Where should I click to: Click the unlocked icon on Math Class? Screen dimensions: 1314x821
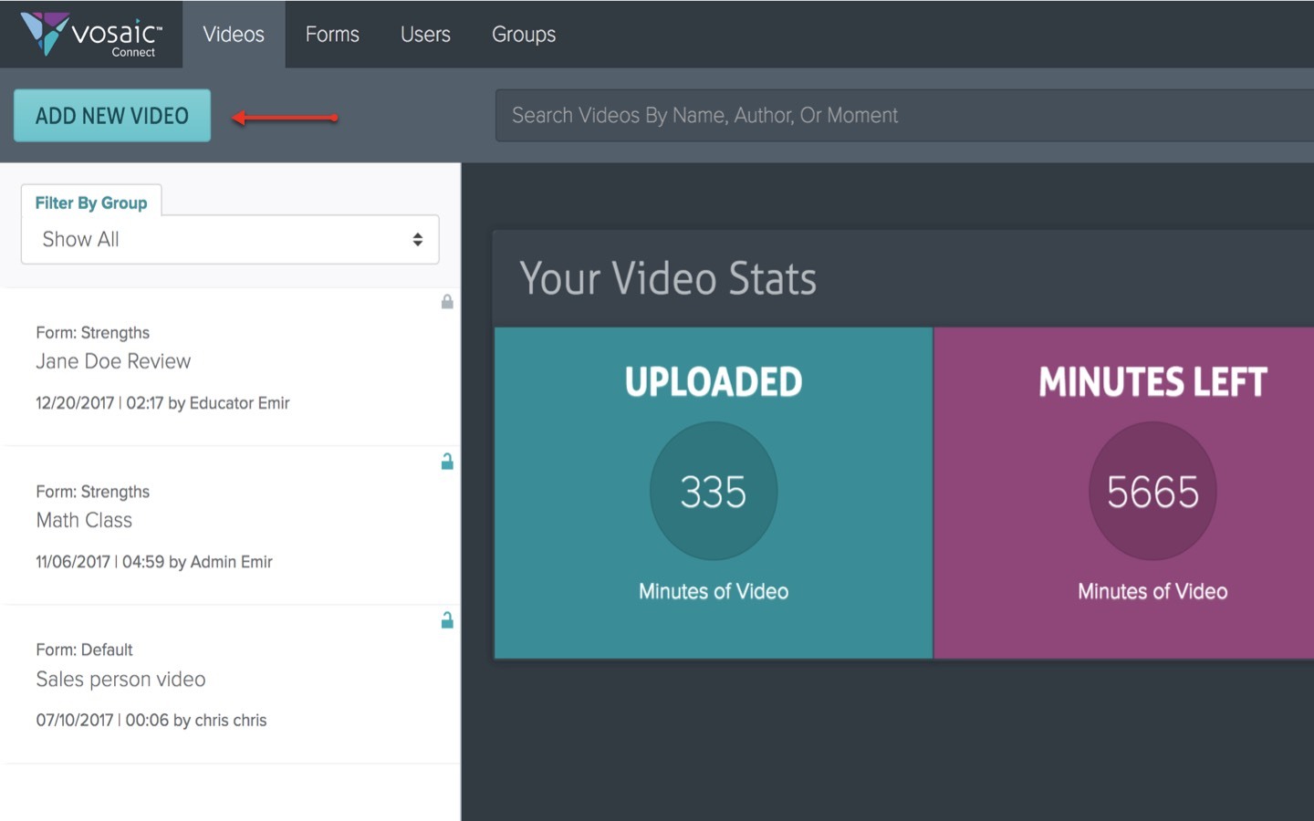click(447, 462)
